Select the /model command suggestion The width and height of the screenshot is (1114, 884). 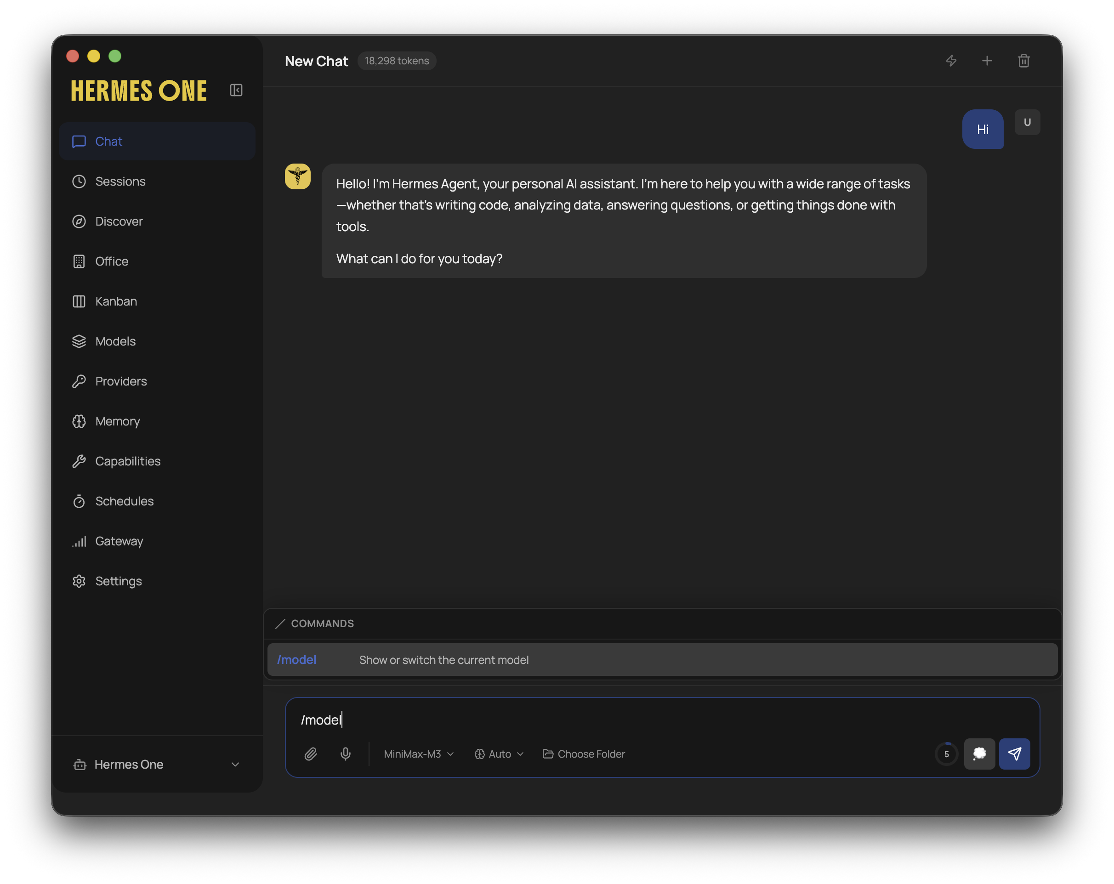(662, 660)
